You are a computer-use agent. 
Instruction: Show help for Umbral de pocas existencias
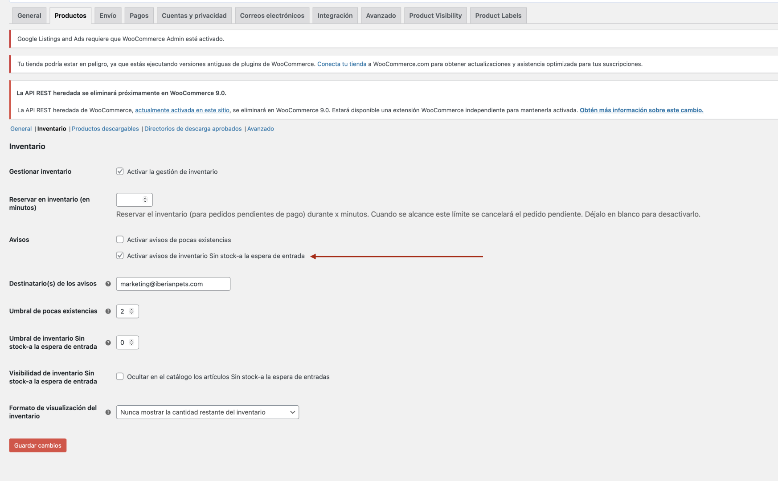108,311
